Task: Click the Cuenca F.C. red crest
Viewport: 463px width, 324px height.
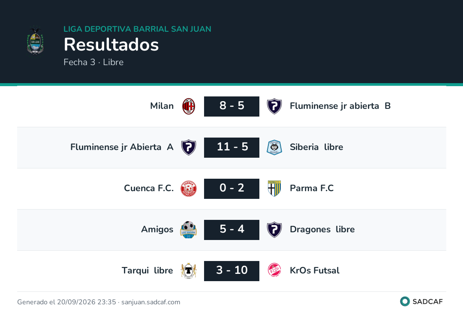Action: click(188, 189)
